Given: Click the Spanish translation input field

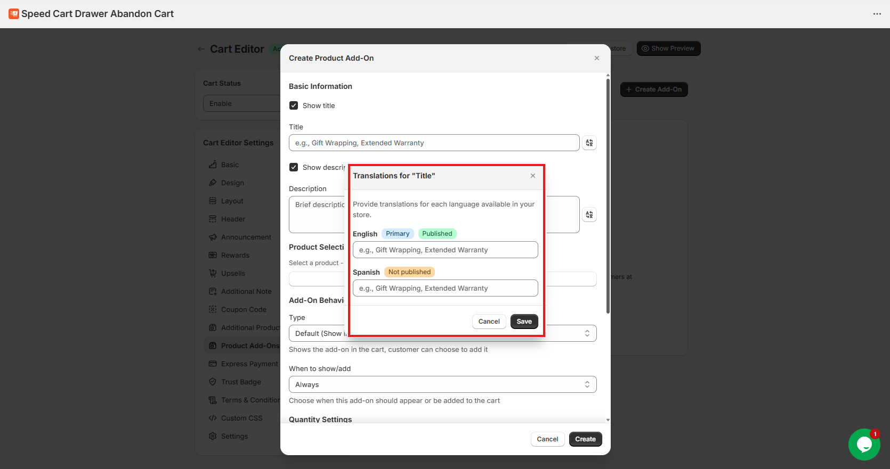Looking at the screenshot, I should pos(445,288).
